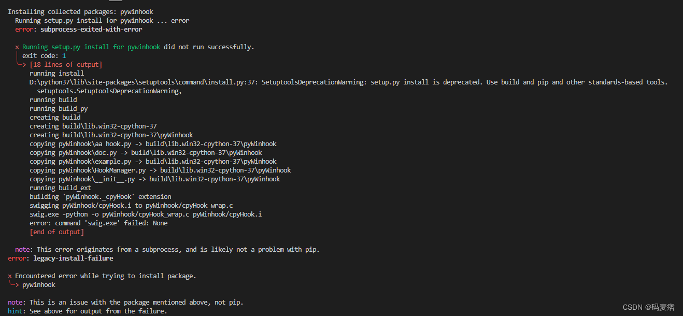Click the red × before "Running setup.py install"
Screen dimensions: 683x316
coord(17,47)
